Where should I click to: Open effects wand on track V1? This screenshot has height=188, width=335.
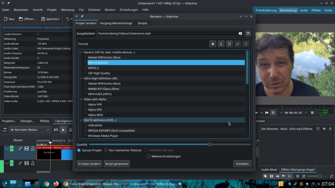click(20, 163)
